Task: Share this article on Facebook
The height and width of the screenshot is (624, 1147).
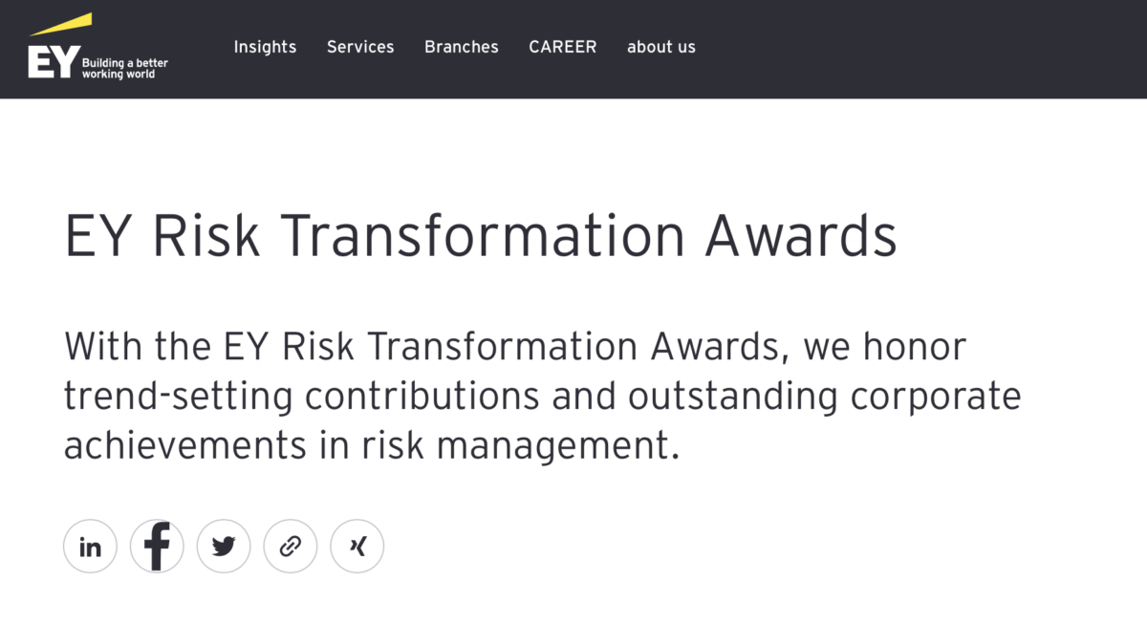Action: (x=157, y=547)
